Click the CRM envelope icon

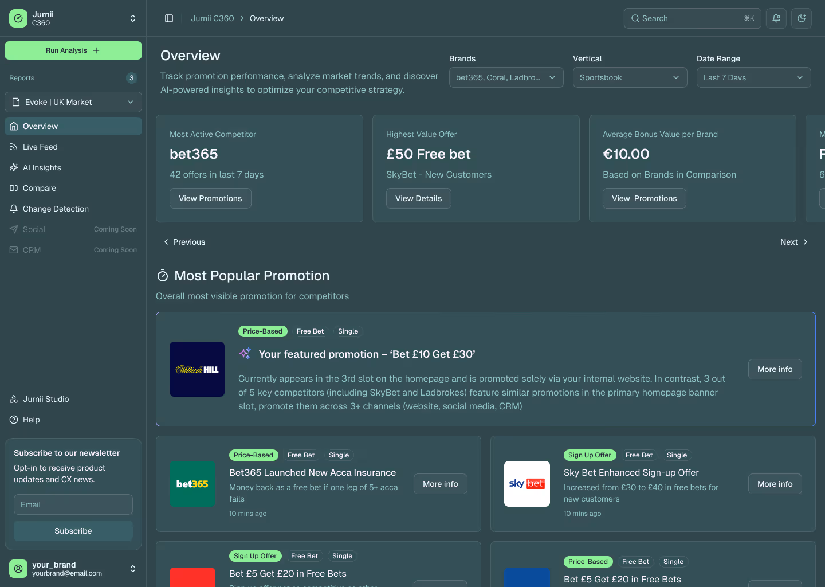coord(14,250)
